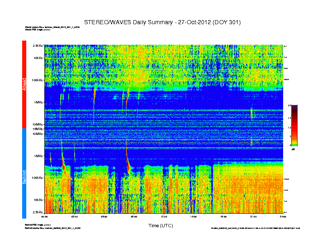Click the 16MHz frequency axis label

[38, 129]
